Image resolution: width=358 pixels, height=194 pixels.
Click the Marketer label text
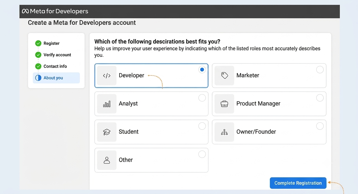click(248, 75)
